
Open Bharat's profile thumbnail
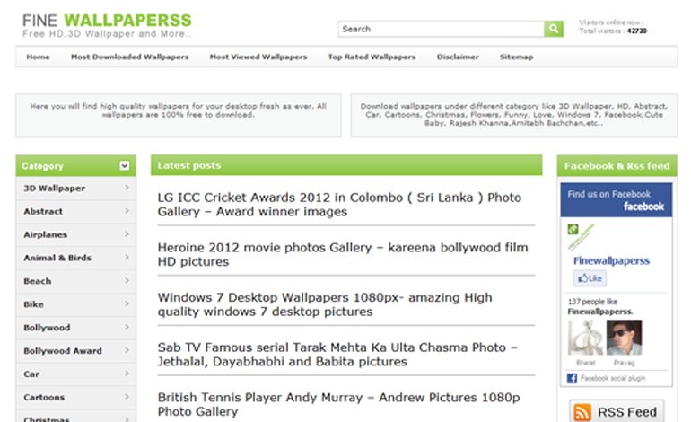(x=585, y=338)
